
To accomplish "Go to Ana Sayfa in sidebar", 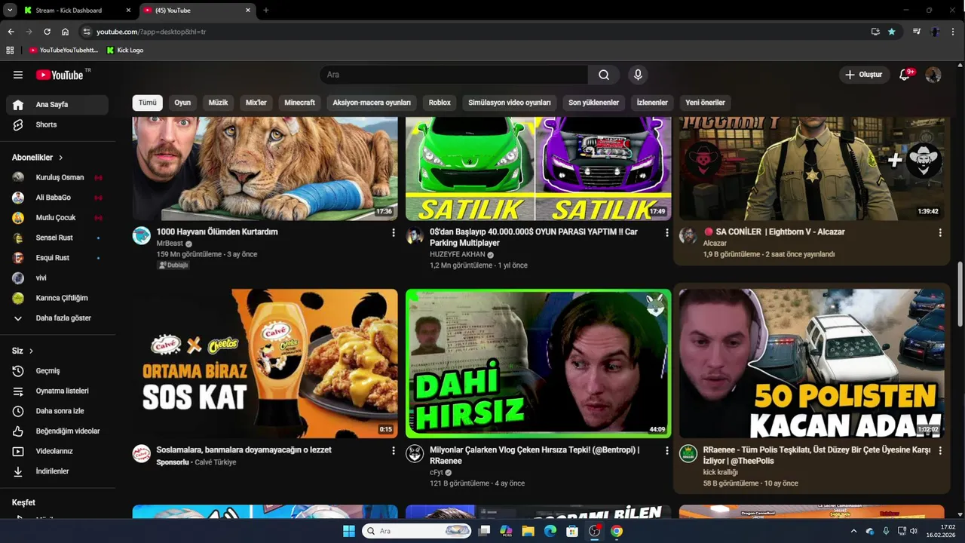I will point(57,105).
